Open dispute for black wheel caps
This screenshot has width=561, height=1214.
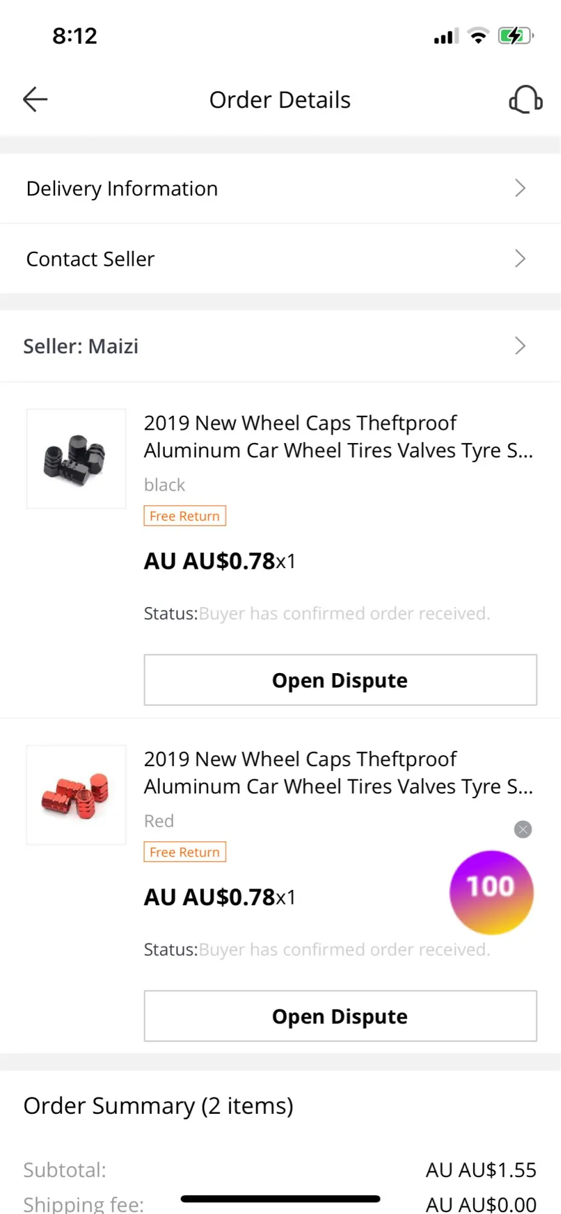(340, 680)
